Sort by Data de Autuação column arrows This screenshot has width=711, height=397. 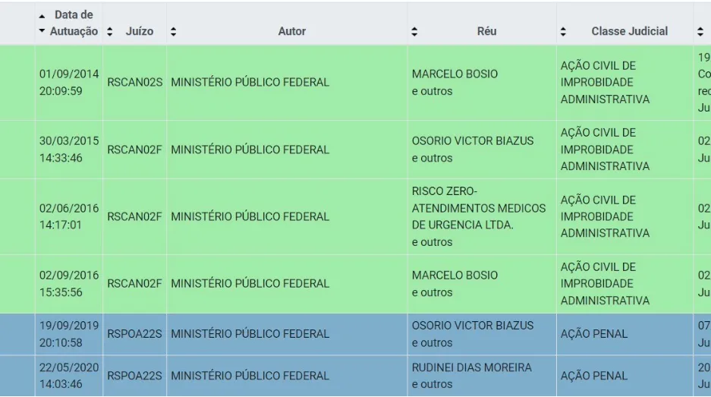42,23
